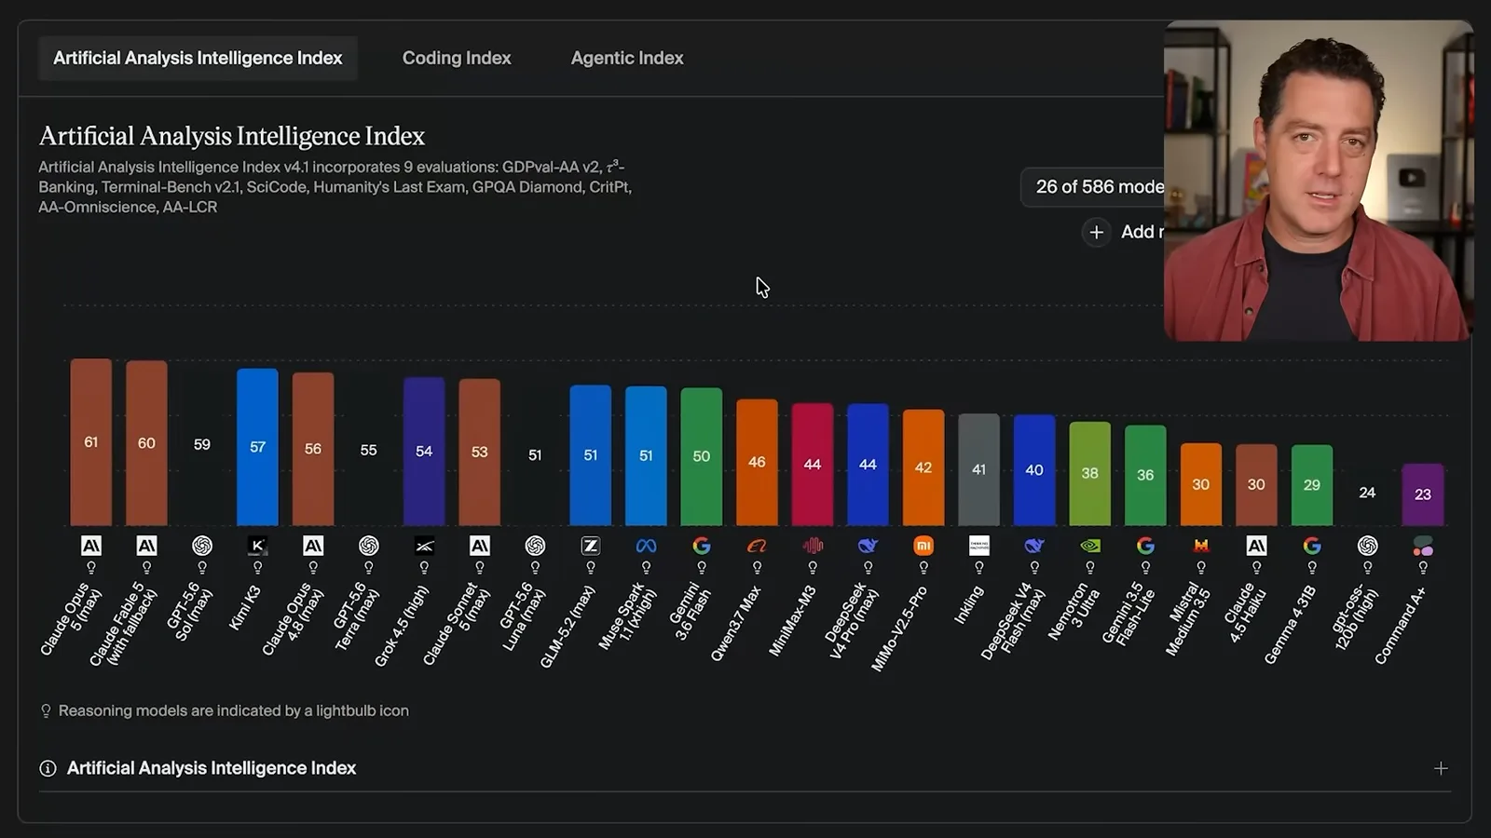Switch to the Coding Index tab
The width and height of the screenshot is (1491, 838).
[x=457, y=58]
